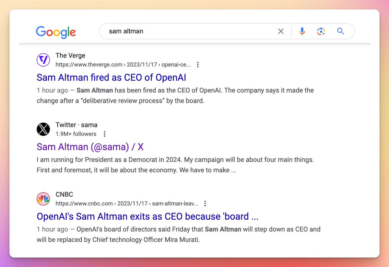Click the cnbc.com URL breadcrumb
Screen dimensions: 389x267
tap(127, 203)
